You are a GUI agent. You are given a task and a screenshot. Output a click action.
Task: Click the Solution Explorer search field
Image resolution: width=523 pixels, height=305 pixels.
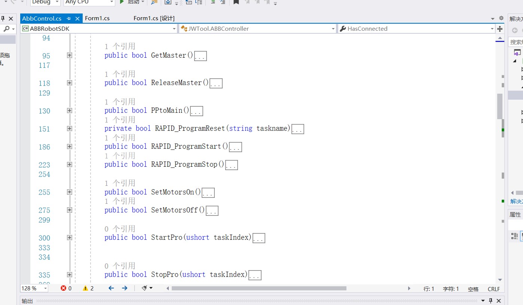click(x=516, y=42)
